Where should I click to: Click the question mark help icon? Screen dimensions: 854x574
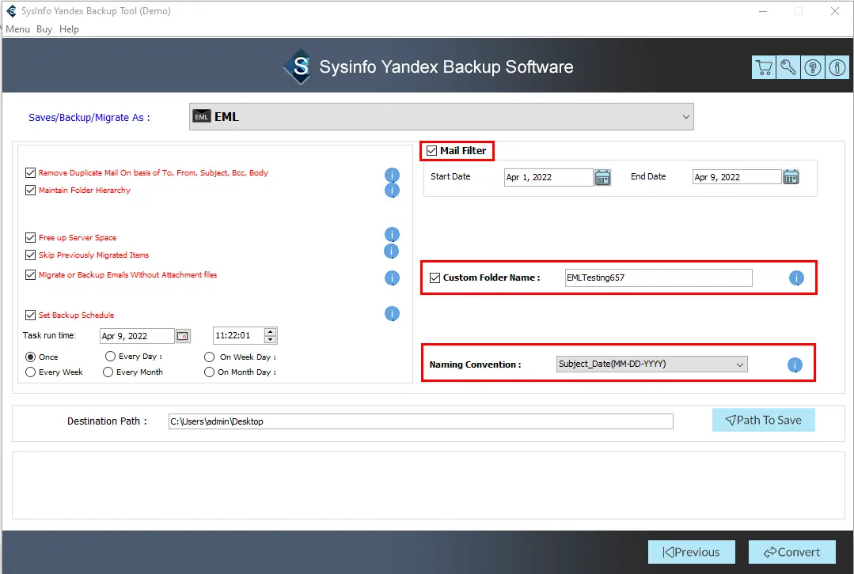[x=813, y=68]
